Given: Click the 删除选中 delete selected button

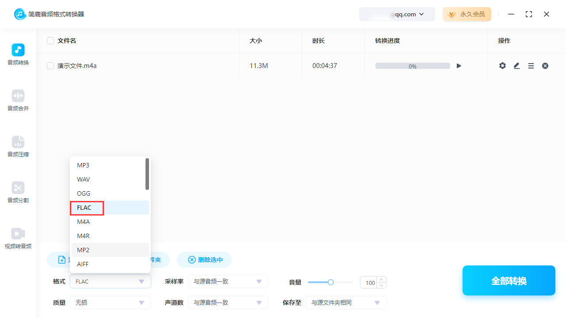Looking at the screenshot, I should tap(204, 260).
